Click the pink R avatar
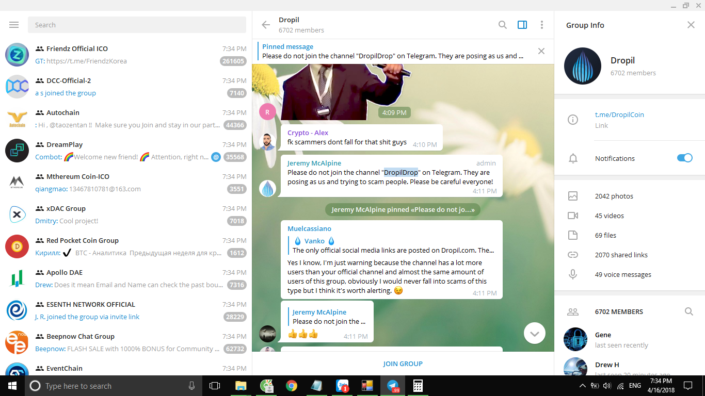The height and width of the screenshot is (396, 705). [267, 111]
